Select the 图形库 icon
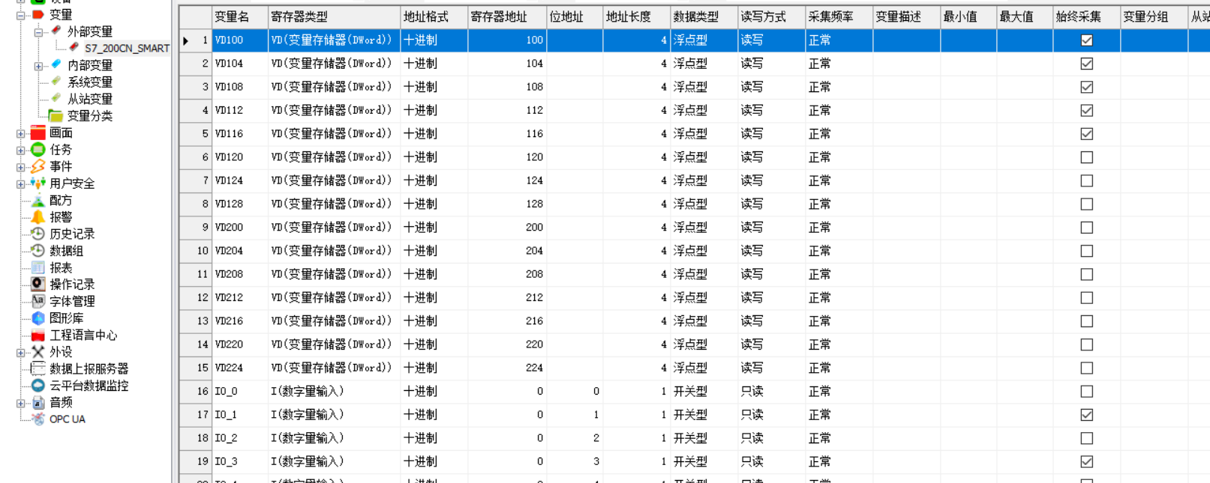 click(x=38, y=318)
